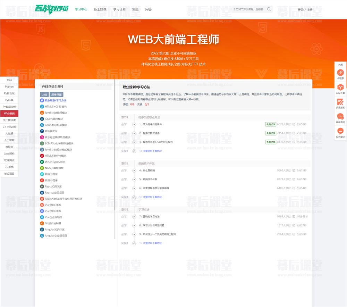Image resolution: width=347 pixels, height=307 pixels.
Task: Open the 学习中心 nav item
Action: (81, 9)
